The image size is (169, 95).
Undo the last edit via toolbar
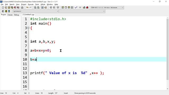point(27,7)
